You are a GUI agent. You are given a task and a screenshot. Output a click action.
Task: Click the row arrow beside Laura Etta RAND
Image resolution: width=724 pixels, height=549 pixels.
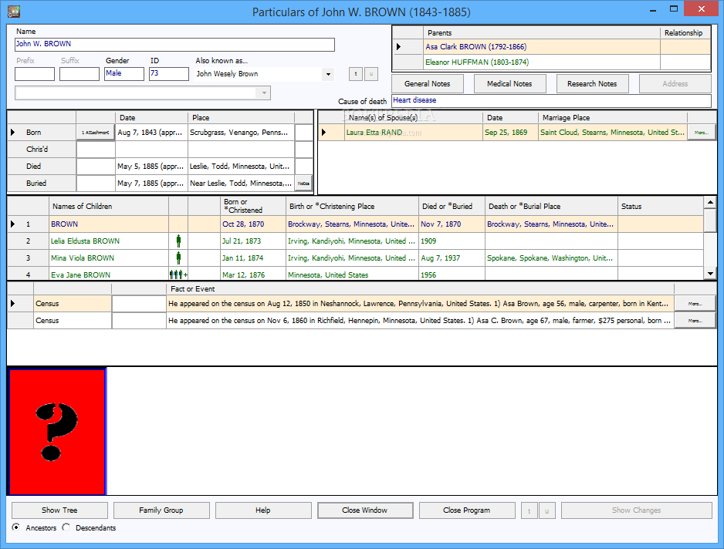323,133
